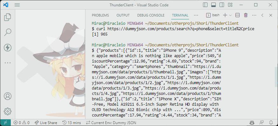Toggle secondary side bar layout button
The image size is (278, 126).
(222, 5)
